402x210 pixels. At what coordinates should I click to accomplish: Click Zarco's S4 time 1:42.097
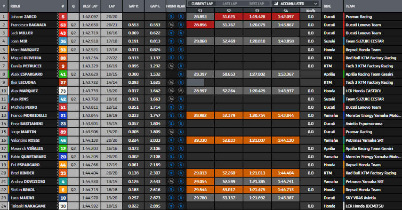tap(287, 16)
